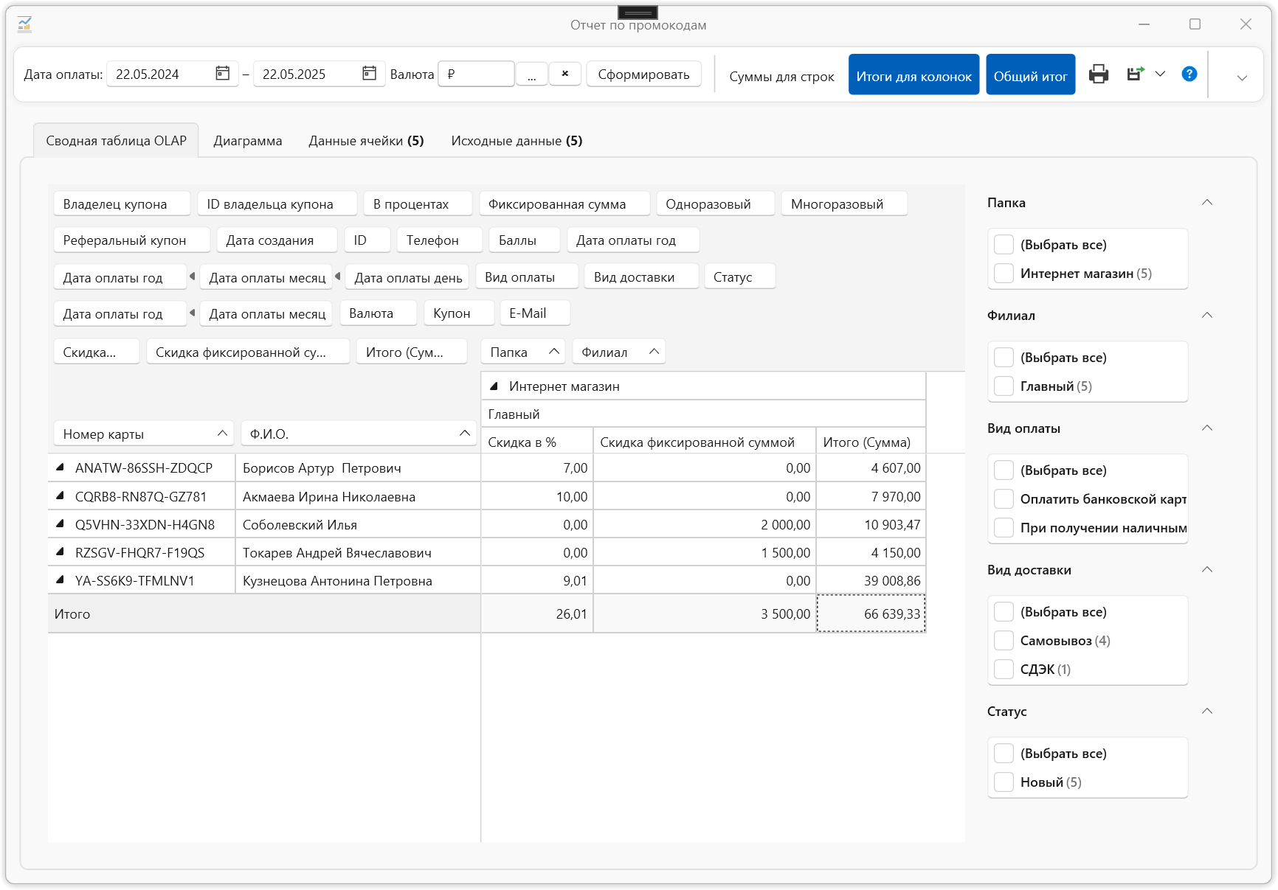Click the Скидка в % column header
Viewport: 1278px width, 890px height.
click(537, 442)
